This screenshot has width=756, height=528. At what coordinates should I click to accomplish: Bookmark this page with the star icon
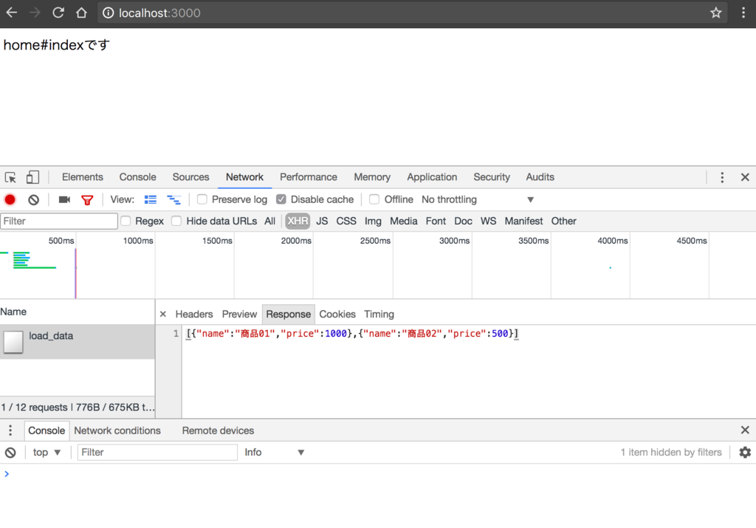pyautogui.click(x=716, y=13)
